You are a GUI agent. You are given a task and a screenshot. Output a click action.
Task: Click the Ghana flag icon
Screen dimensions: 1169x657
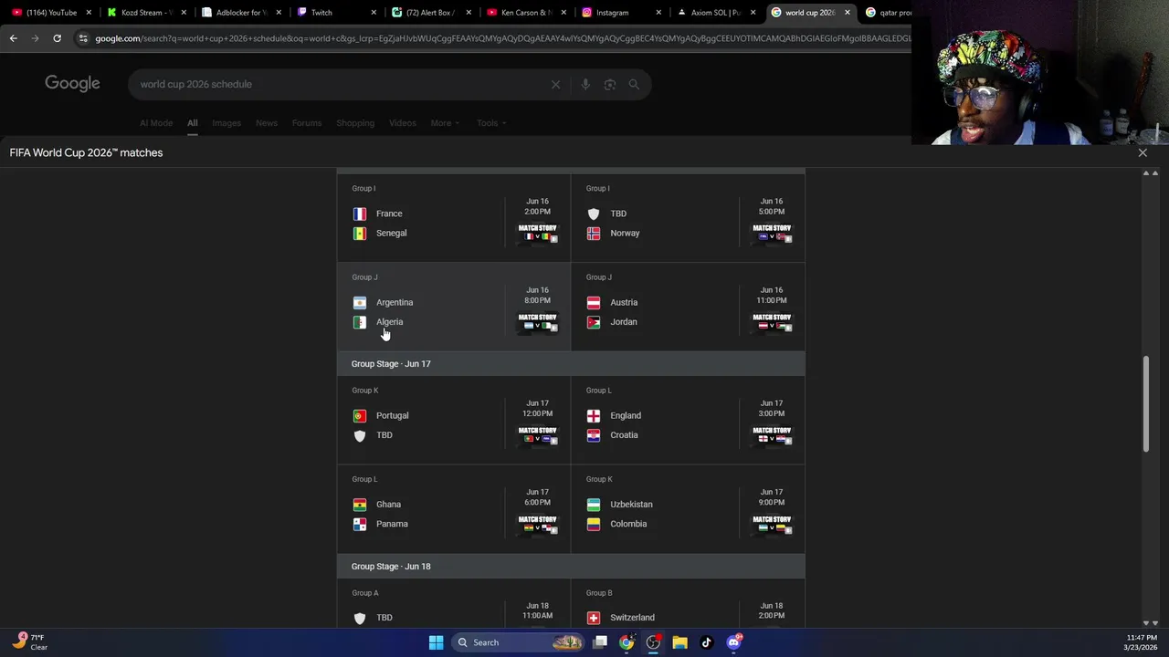360,505
